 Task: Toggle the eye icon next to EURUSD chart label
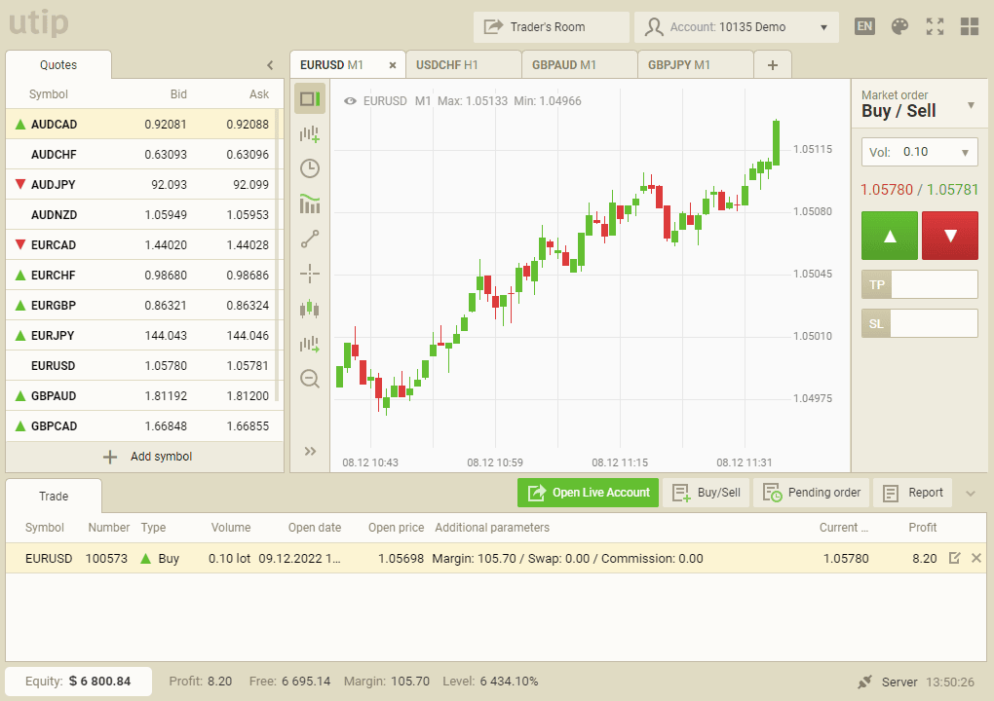pos(350,100)
